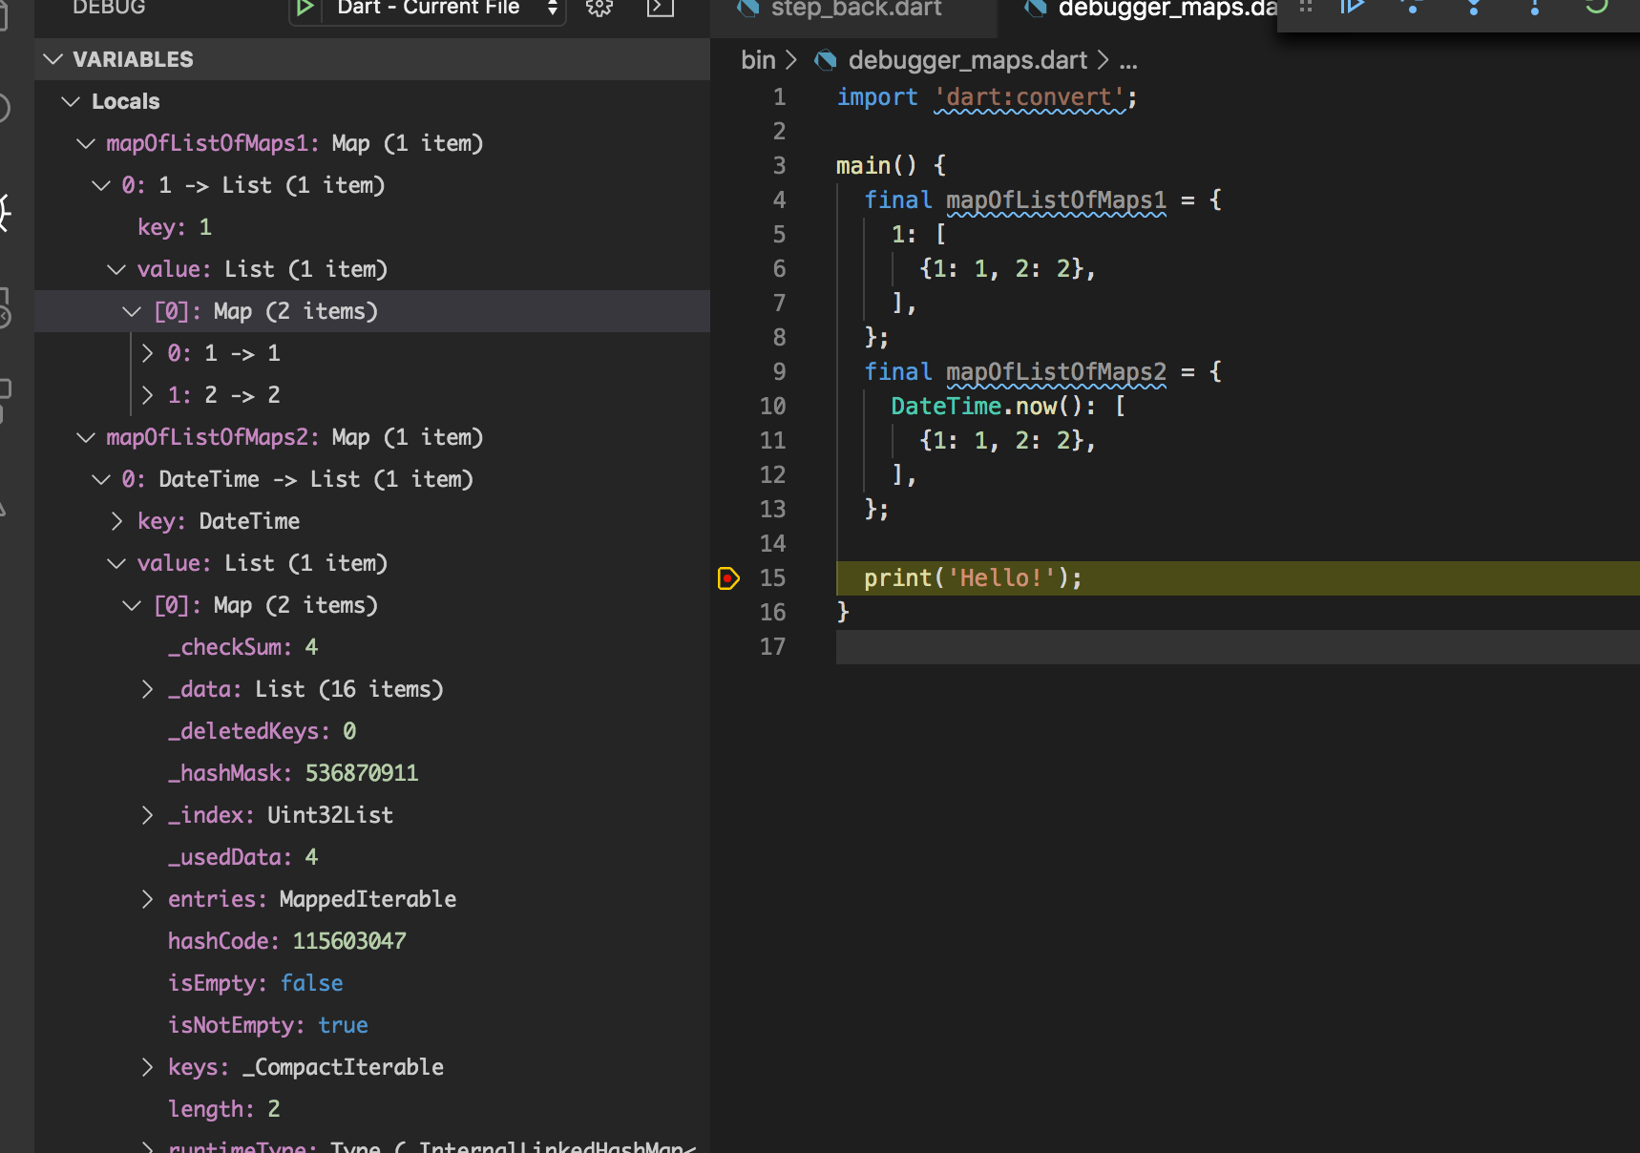Click Step Out in the debug toolbar
The image size is (1640, 1153).
pyautogui.click(x=1534, y=8)
